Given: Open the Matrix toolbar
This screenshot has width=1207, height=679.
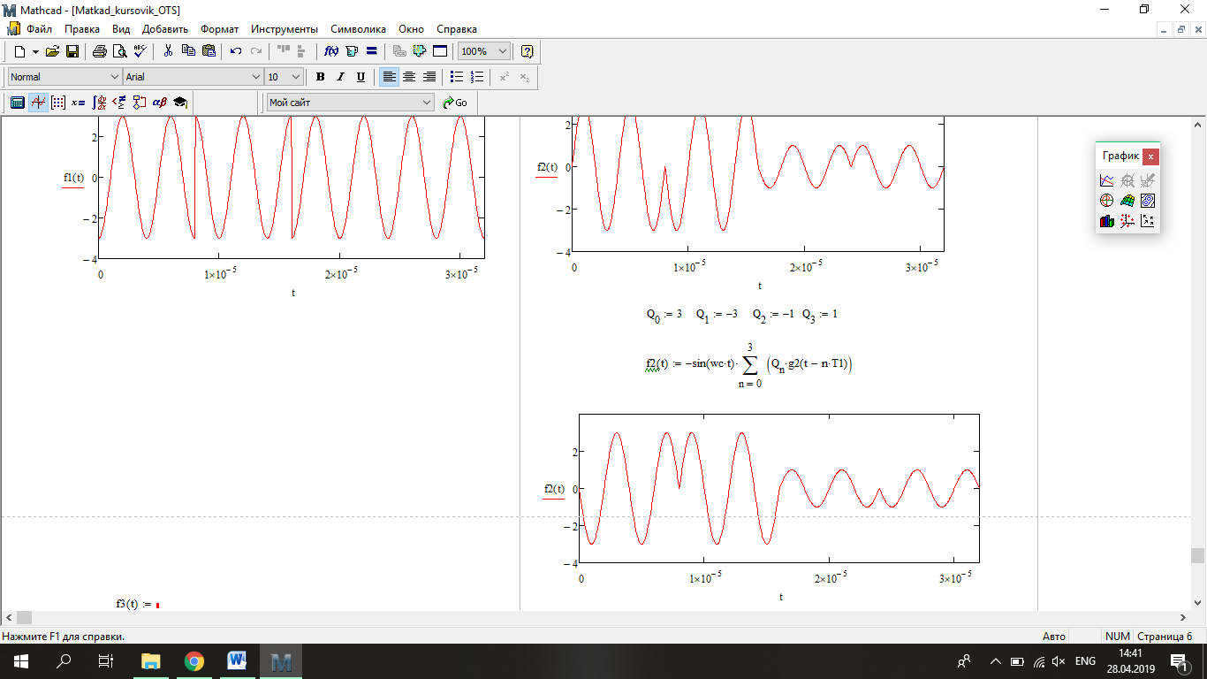Looking at the screenshot, I should click(57, 103).
